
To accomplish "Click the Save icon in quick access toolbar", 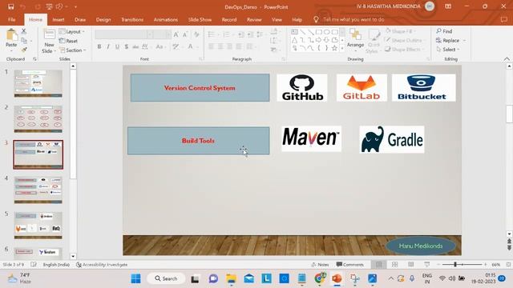I will (10, 6).
